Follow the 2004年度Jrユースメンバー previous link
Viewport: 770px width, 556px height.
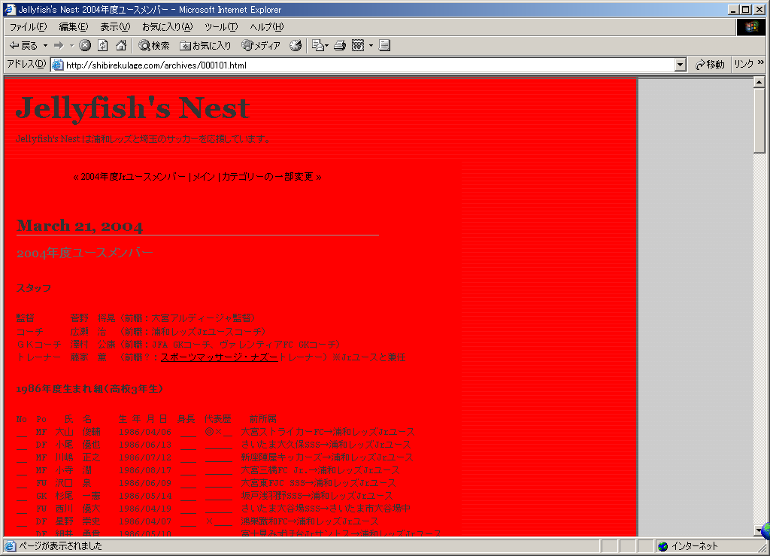click(133, 177)
